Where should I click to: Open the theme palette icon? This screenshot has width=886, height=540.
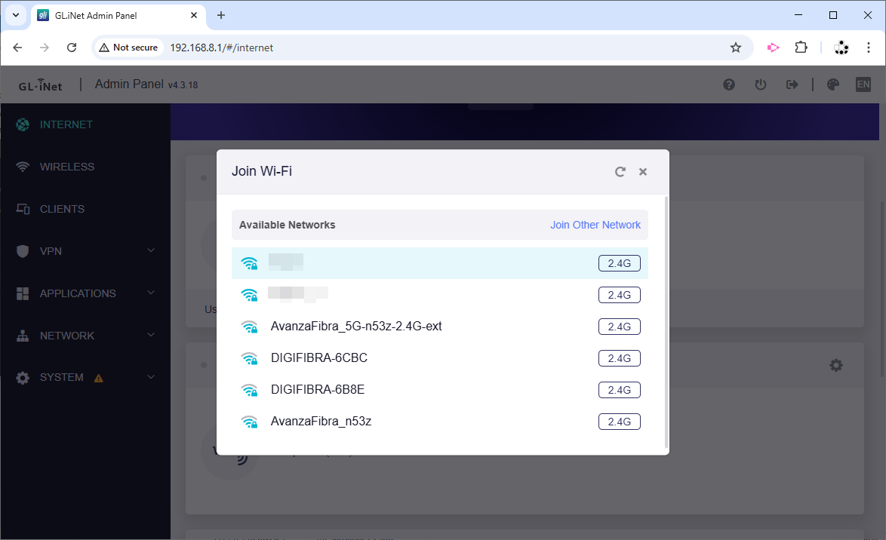pyautogui.click(x=833, y=84)
